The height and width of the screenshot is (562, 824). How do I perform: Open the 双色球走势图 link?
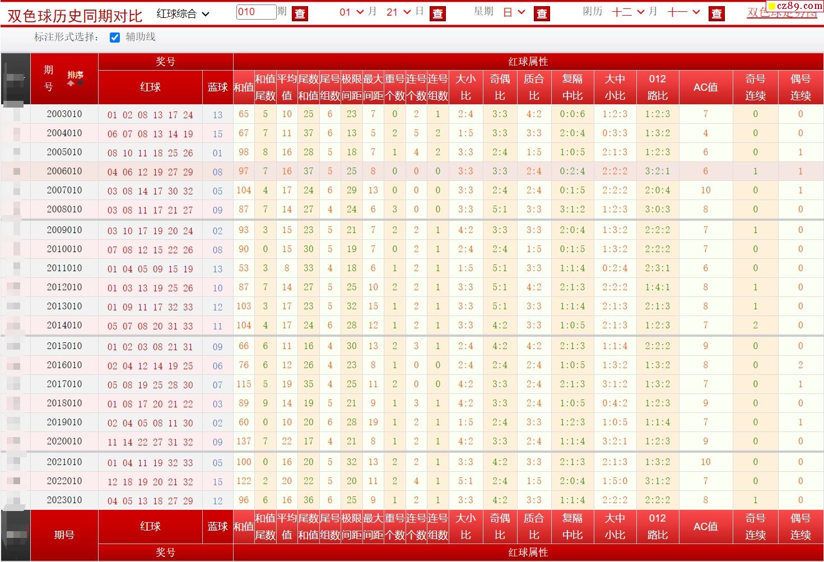[x=782, y=12]
